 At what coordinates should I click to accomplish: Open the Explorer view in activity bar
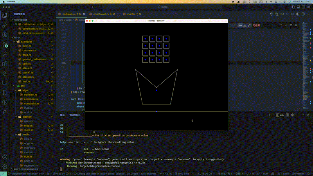pos(5,15)
